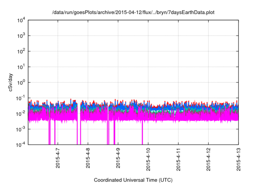This screenshot has width=263, height=184.
Task: Click the 10^0 y-axis tick label
Action: 21,82
